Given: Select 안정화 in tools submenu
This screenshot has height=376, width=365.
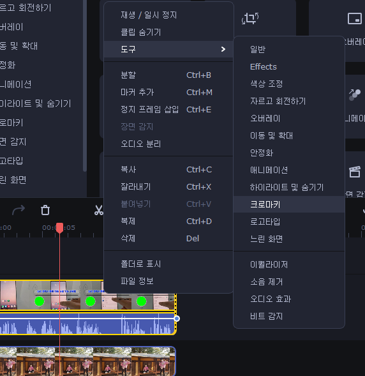Looking at the screenshot, I should tap(289, 153).
